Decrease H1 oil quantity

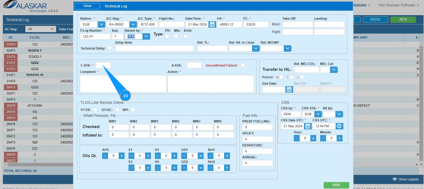[x=158, y=156]
